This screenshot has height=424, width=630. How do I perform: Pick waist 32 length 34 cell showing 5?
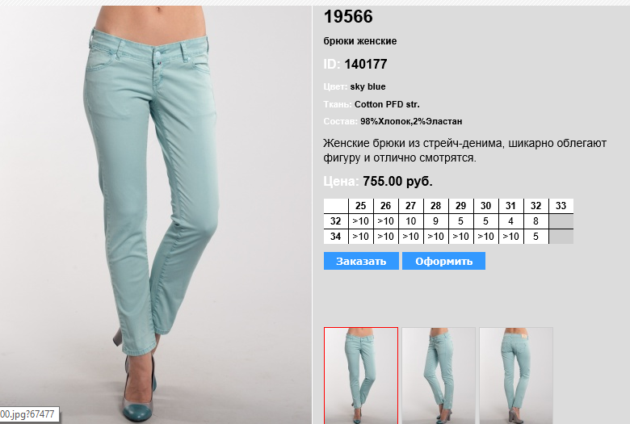pos(535,237)
